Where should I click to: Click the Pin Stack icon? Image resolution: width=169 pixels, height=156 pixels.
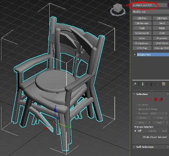pos(135,84)
